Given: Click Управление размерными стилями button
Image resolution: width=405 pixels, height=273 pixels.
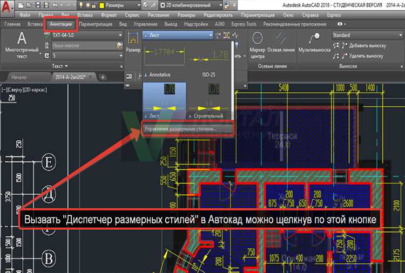Looking at the screenshot, I should click(187, 128).
